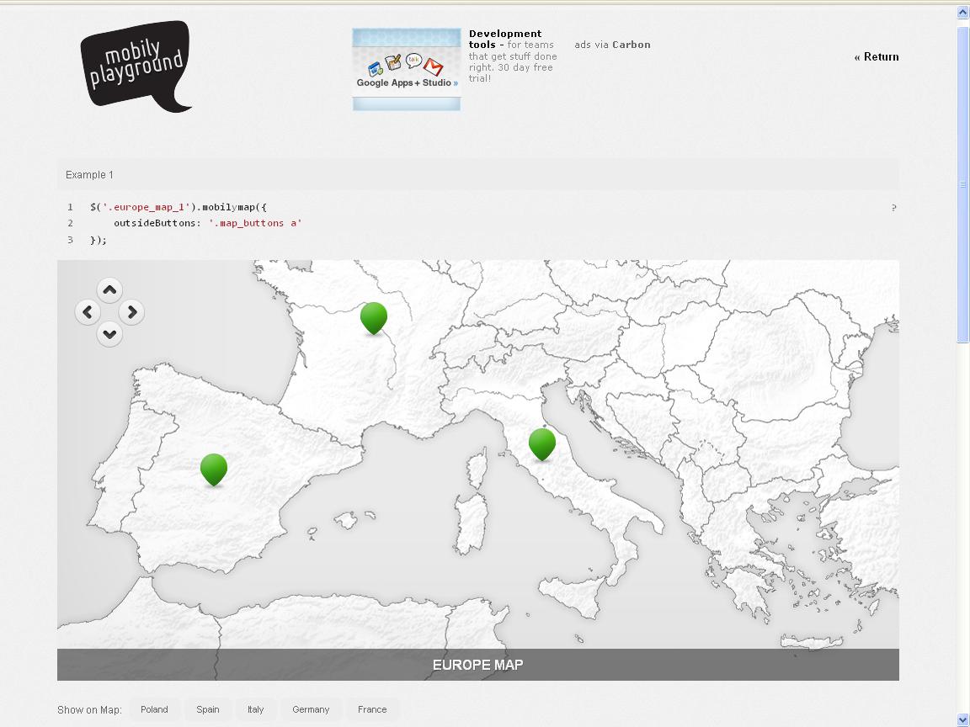Click the green marker over Italy
The width and height of the screenshot is (970, 727).
point(542,443)
